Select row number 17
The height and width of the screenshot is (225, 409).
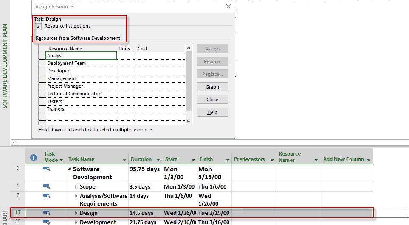tap(18, 212)
